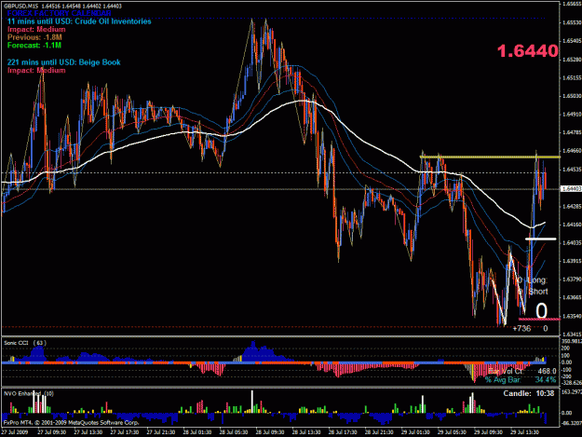Viewport: 582px width, 437px height.
Task: Click the 1.64160 price axis label
Action: (x=572, y=225)
